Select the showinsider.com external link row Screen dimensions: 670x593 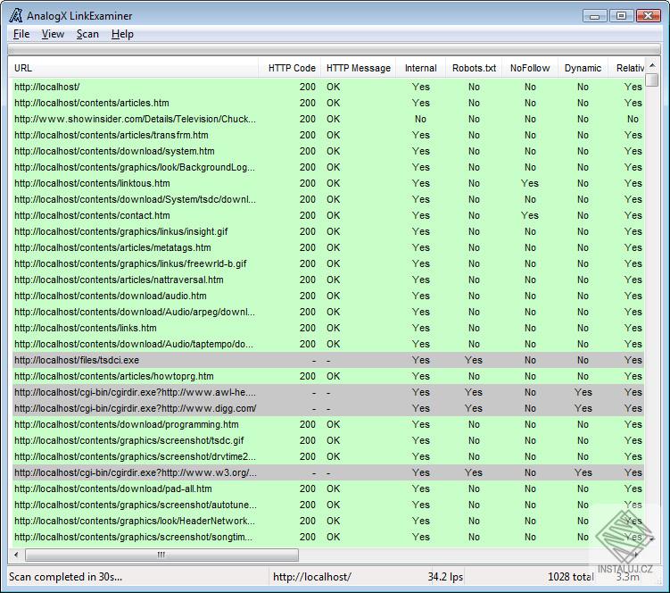click(x=327, y=119)
